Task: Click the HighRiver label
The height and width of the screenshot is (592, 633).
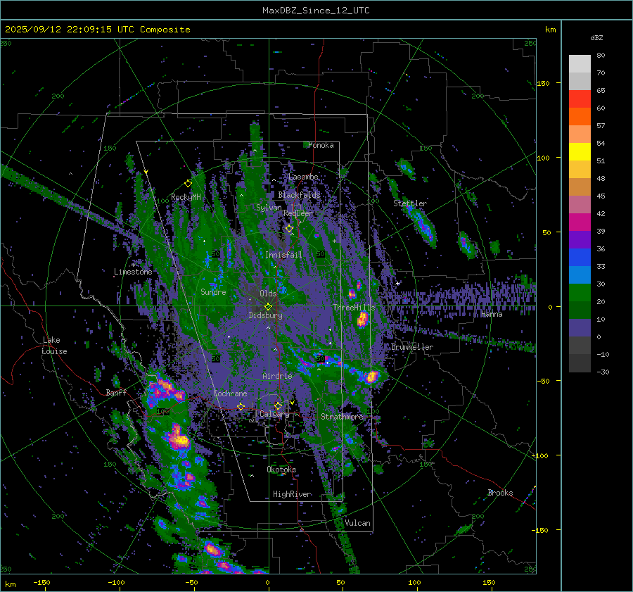Action: [x=292, y=494]
